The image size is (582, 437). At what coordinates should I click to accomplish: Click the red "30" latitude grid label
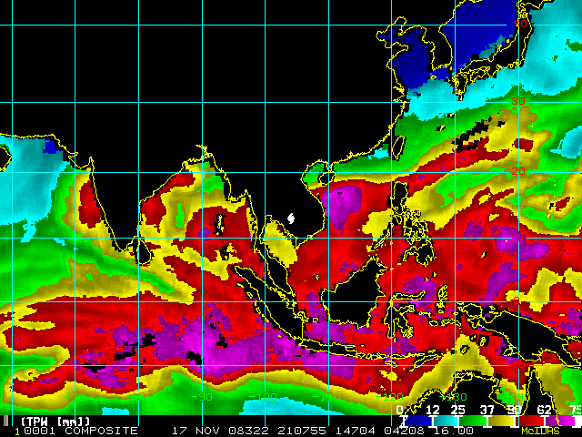(x=518, y=101)
